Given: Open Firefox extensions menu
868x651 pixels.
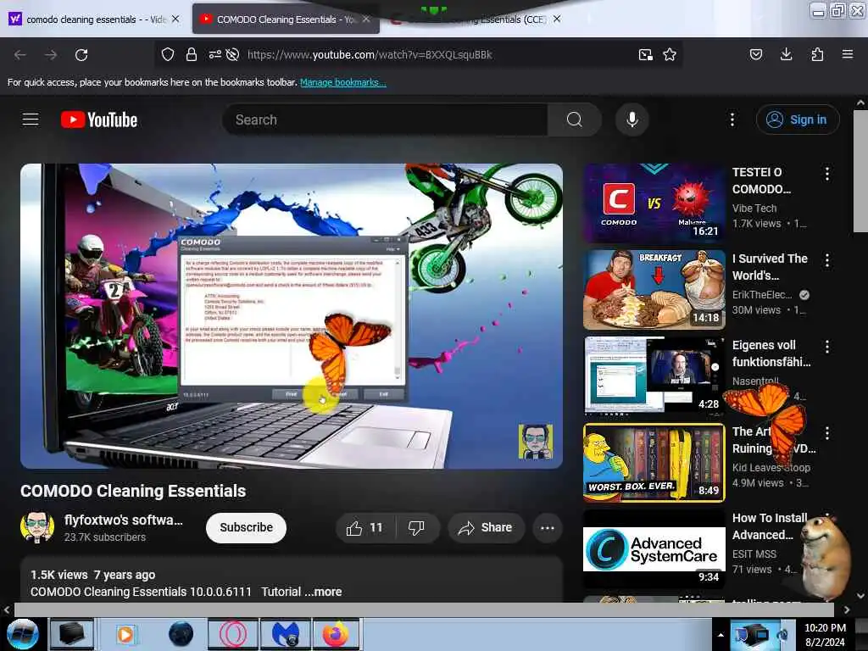Looking at the screenshot, I should click(817, 54).
